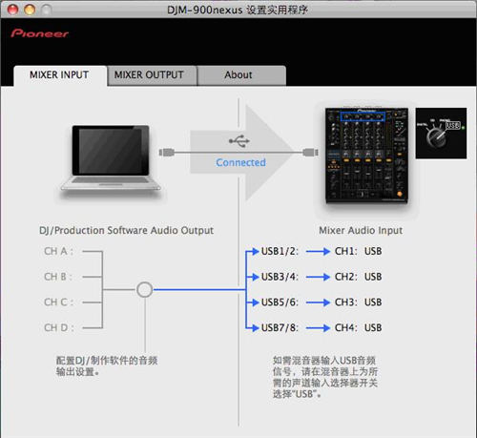Screen dimensions: 477x438
Task: Click the DJ/Production Software Audio Output heading
Action: (x=126, y=230)
